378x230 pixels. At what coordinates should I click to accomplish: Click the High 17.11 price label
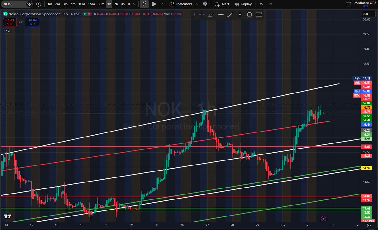(362, 78)
